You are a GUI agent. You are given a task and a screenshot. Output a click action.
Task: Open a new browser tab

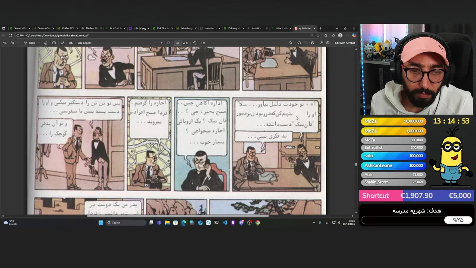[x=320, y=28]
